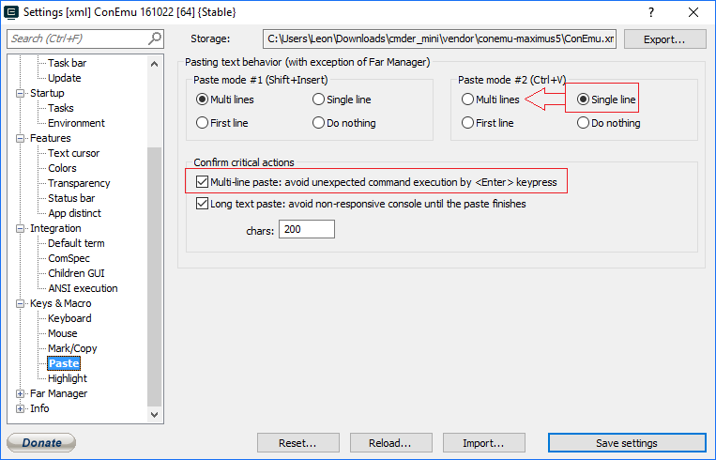Click the Export... button

point(664,39)
